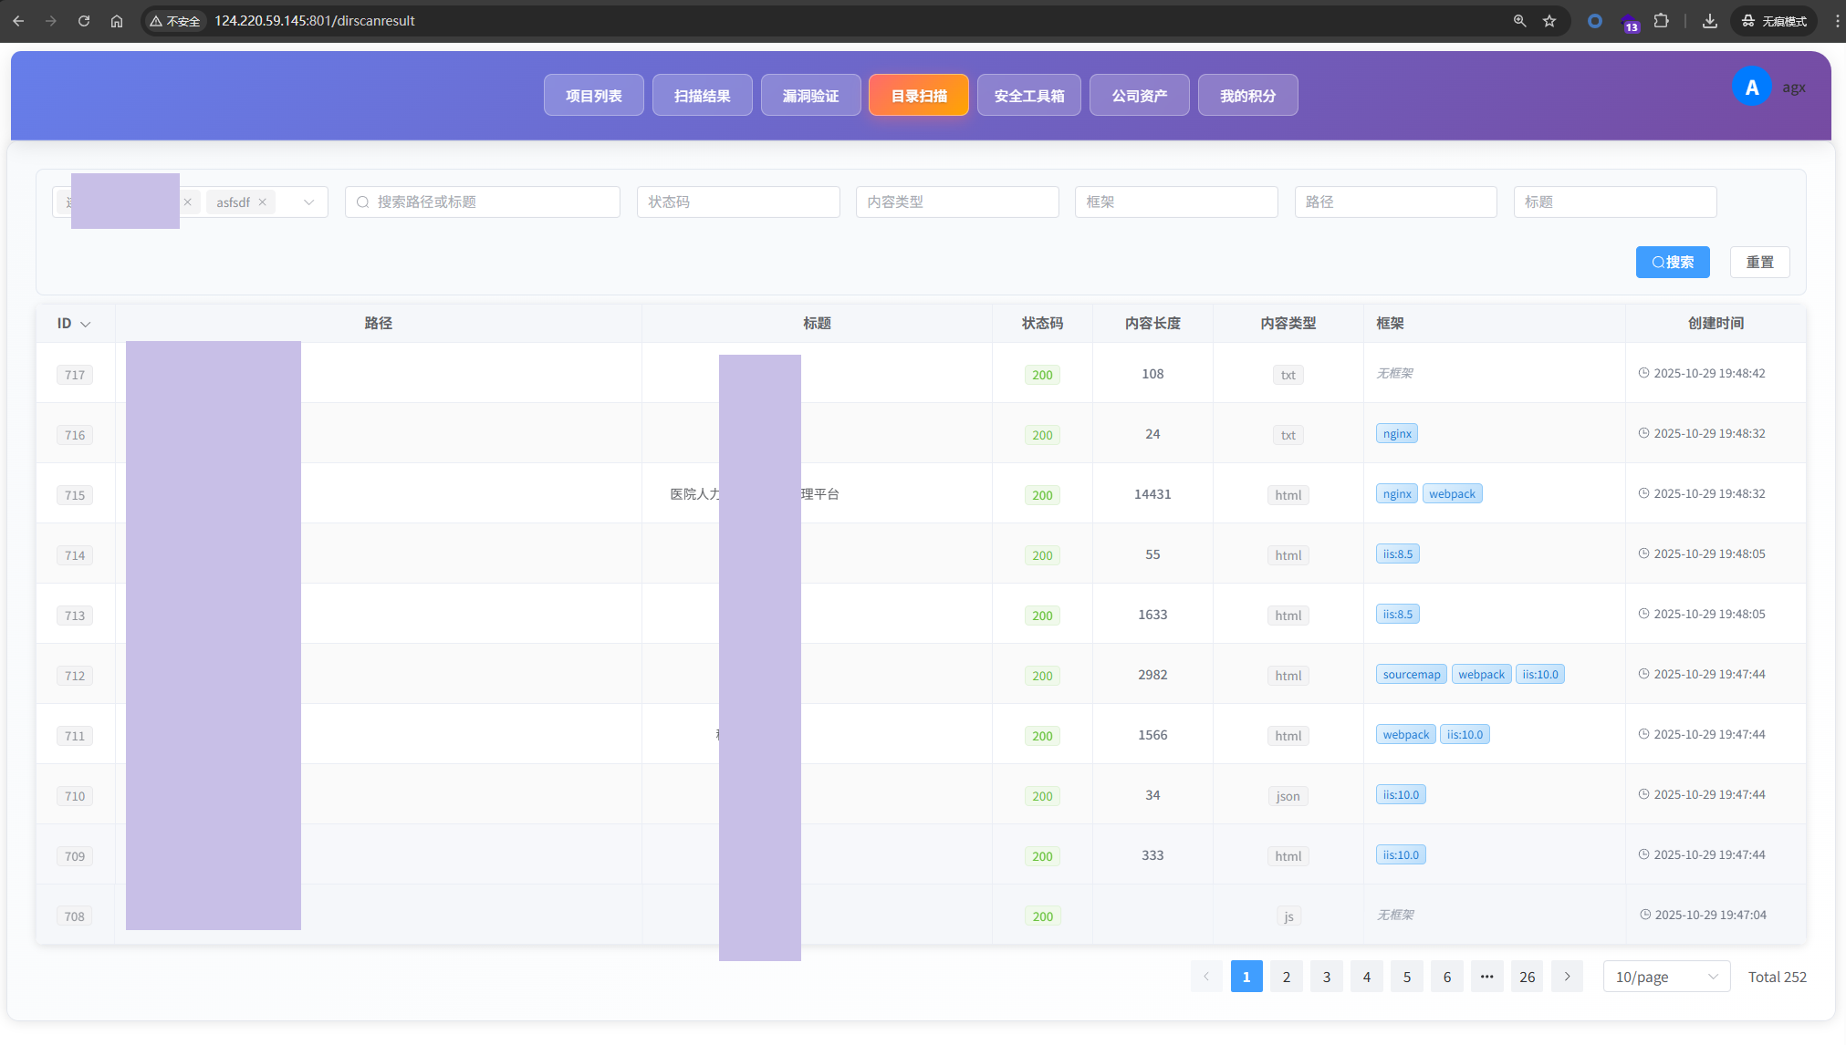Image resolution: width=1846 pixels, height=1045 pixels.
Task: Click the address bar URL
Action: click(315, 21)
